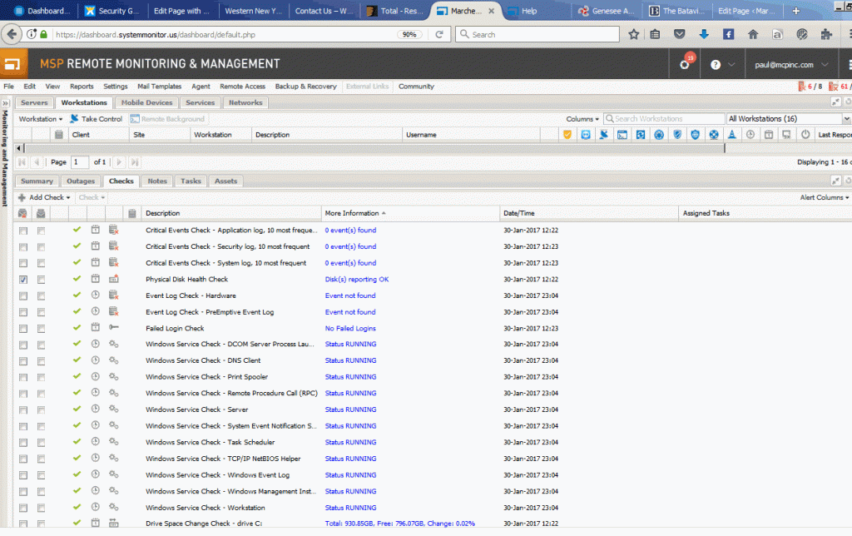Image resolution: width=852 pixels, height=536 pixels.
Task: Tick the checkbox for Failed Login Check
Action: click(x=22, y=328)
